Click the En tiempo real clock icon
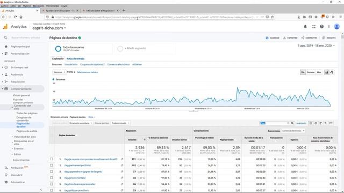 6,68
